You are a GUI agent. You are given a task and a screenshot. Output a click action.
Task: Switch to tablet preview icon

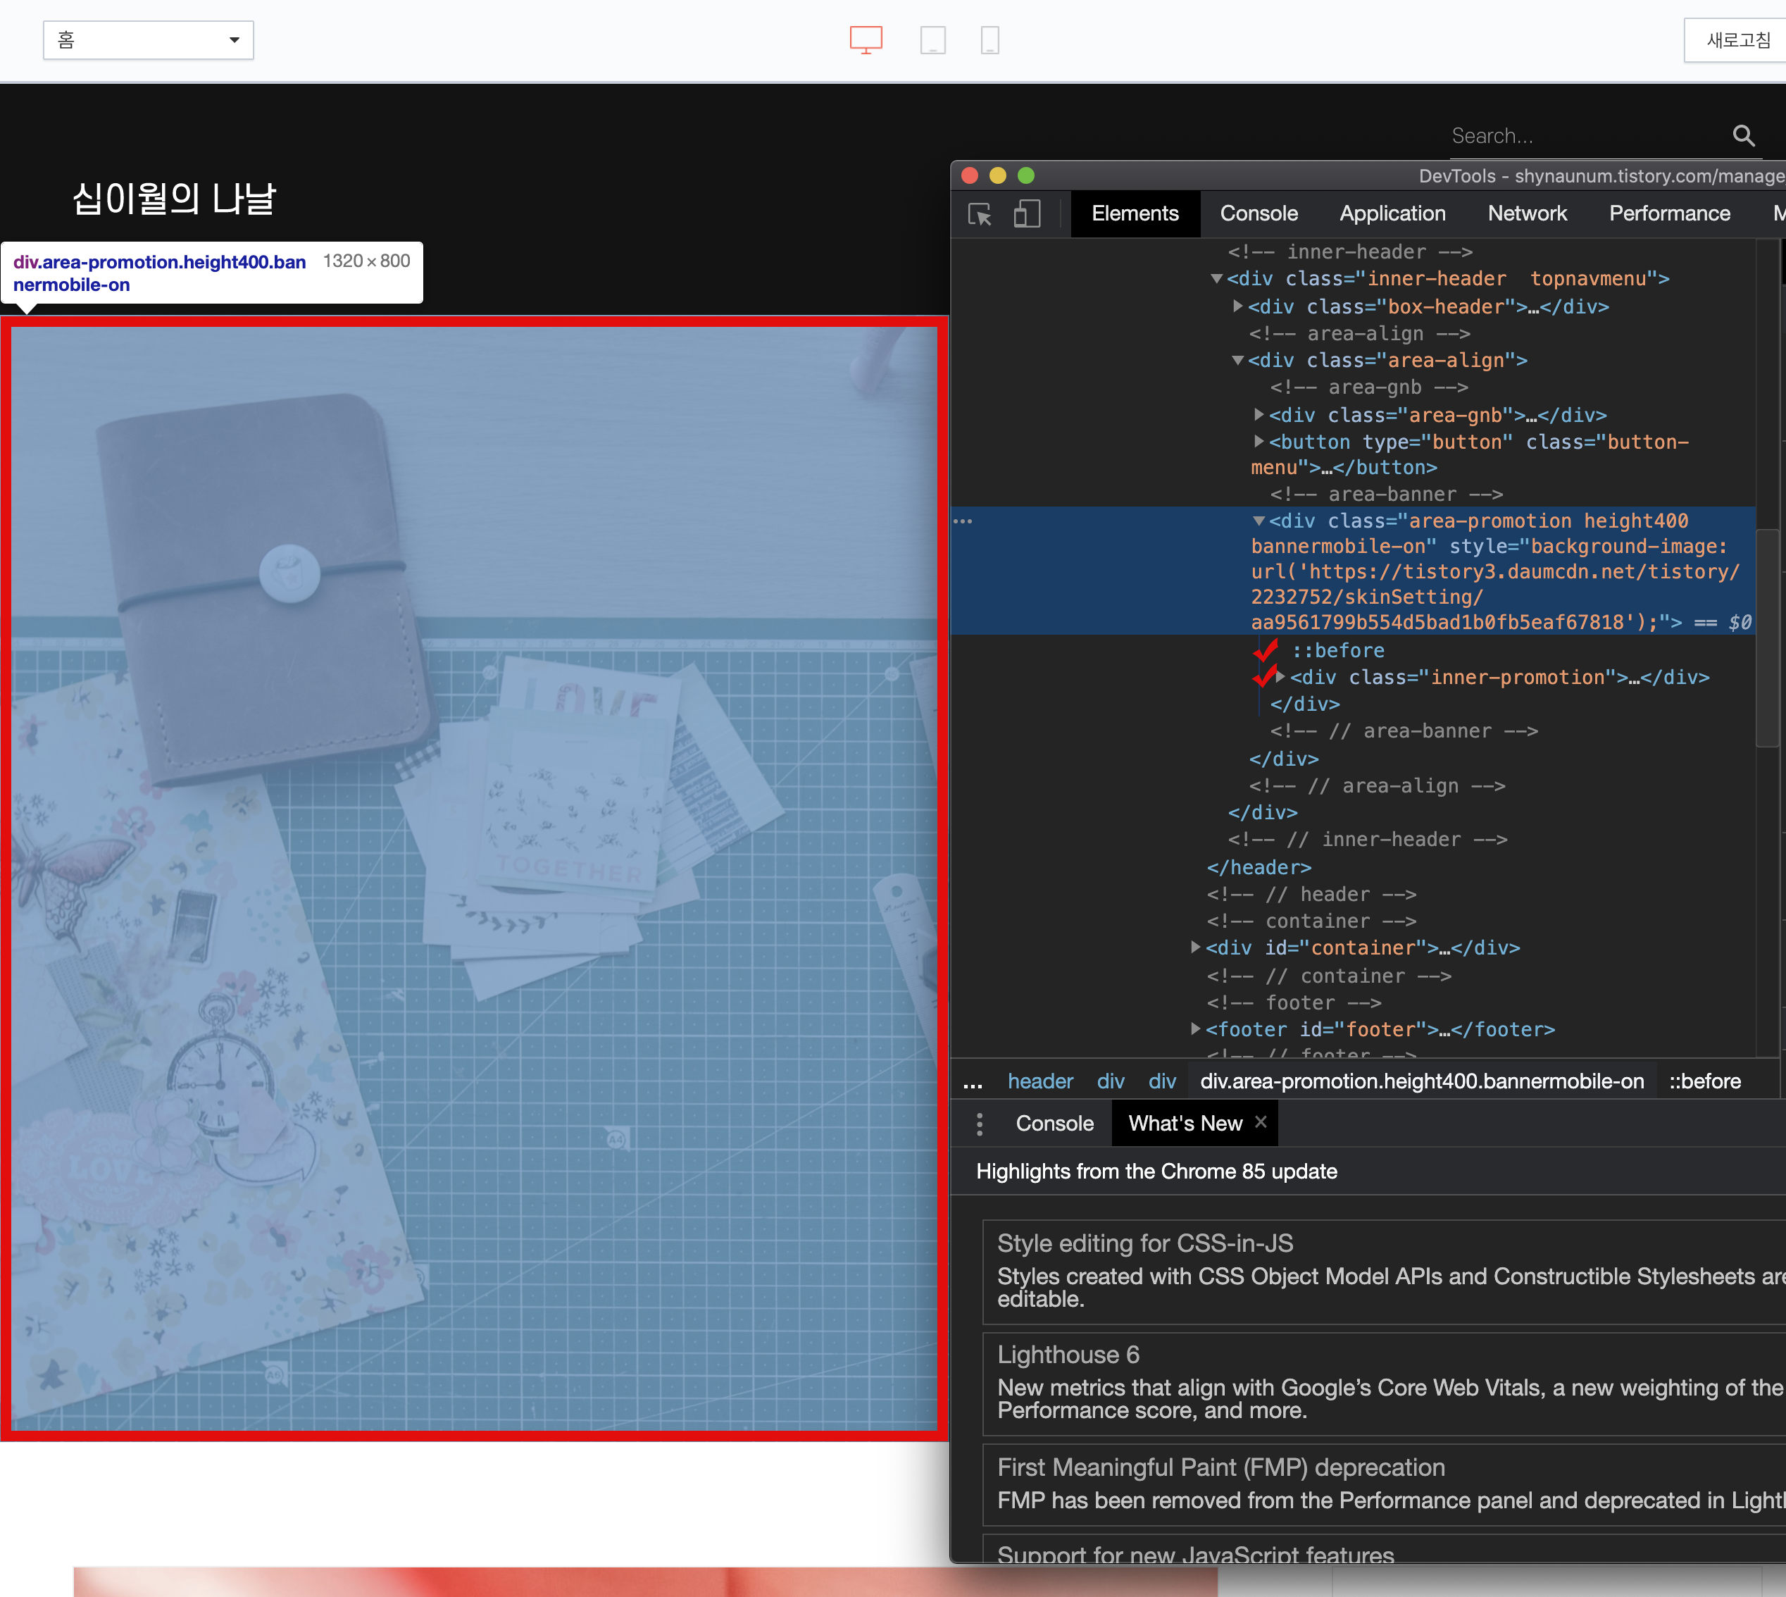tap(932, 40)
